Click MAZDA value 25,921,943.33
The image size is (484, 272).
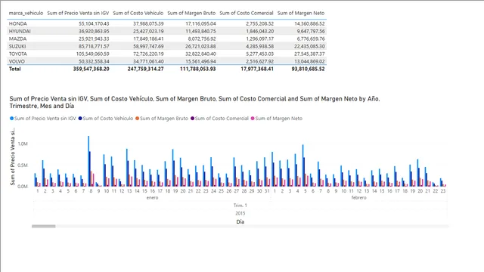pos(94,39)
